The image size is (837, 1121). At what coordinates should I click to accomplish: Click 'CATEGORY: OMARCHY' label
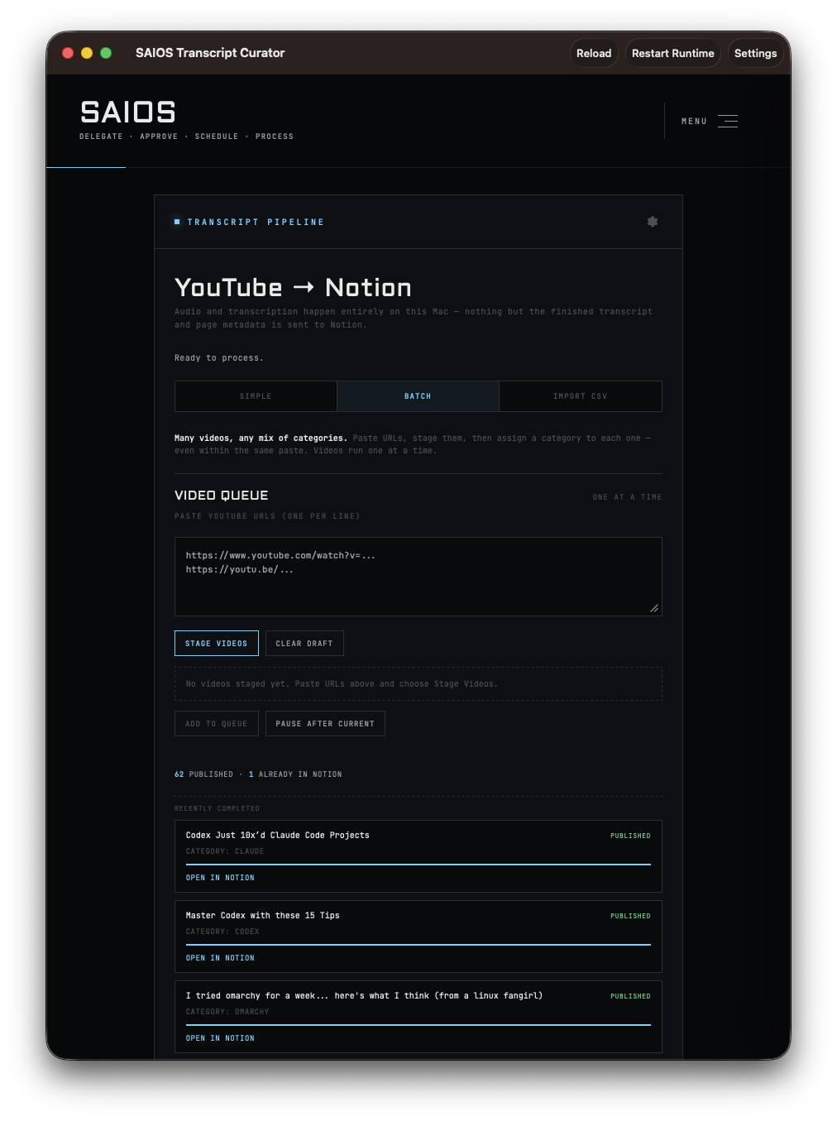(227, 1012)
